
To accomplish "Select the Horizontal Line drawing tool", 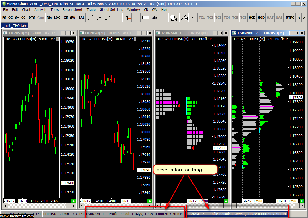I will [x=118, y=18].
